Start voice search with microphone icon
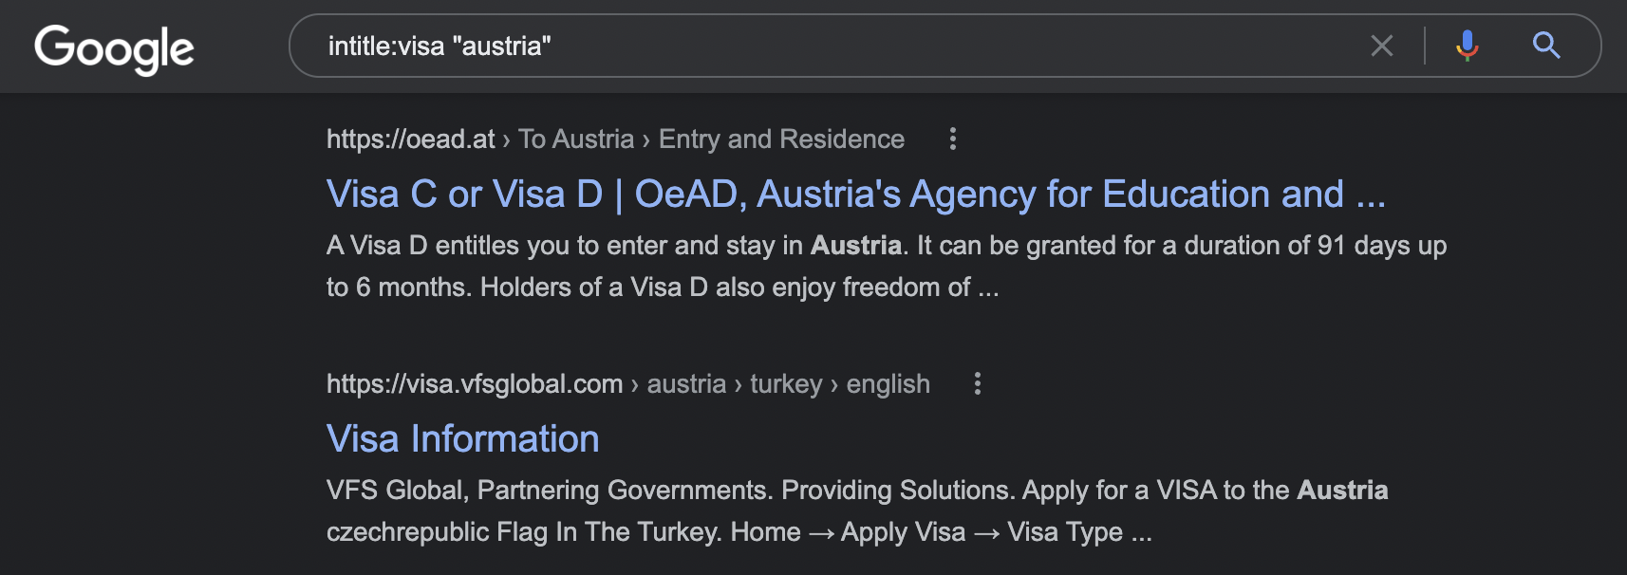 [1468, 46]
